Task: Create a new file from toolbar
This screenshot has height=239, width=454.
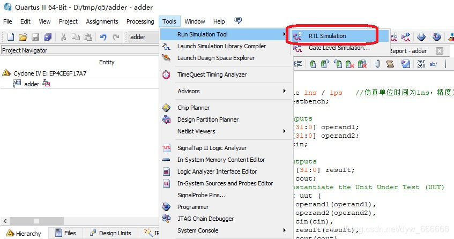Action: click(x=10, y=37)
